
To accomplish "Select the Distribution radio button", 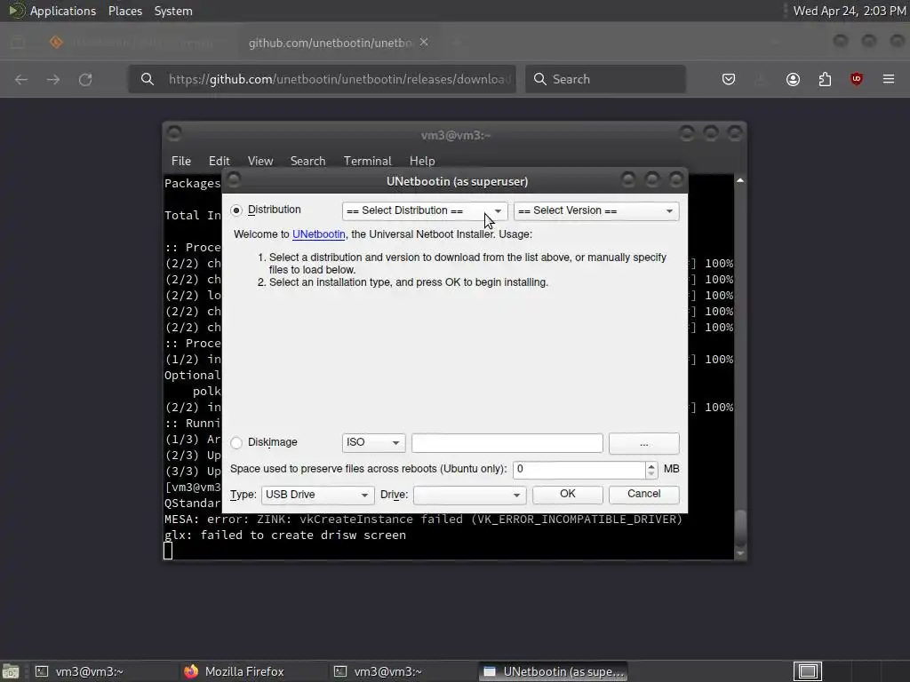I will tap(236, 210).
